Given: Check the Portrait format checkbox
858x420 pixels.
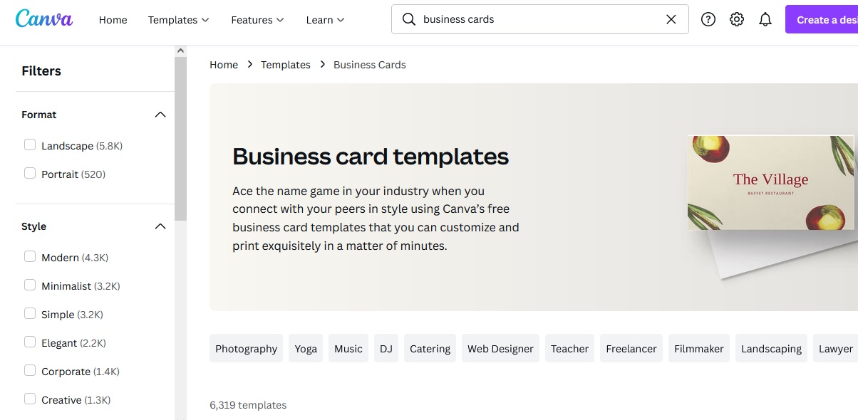Looking at the screenshot, I should point(30,172).
